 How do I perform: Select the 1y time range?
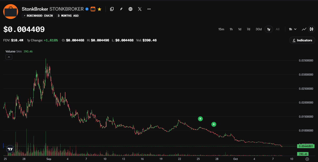pos(269,29)
